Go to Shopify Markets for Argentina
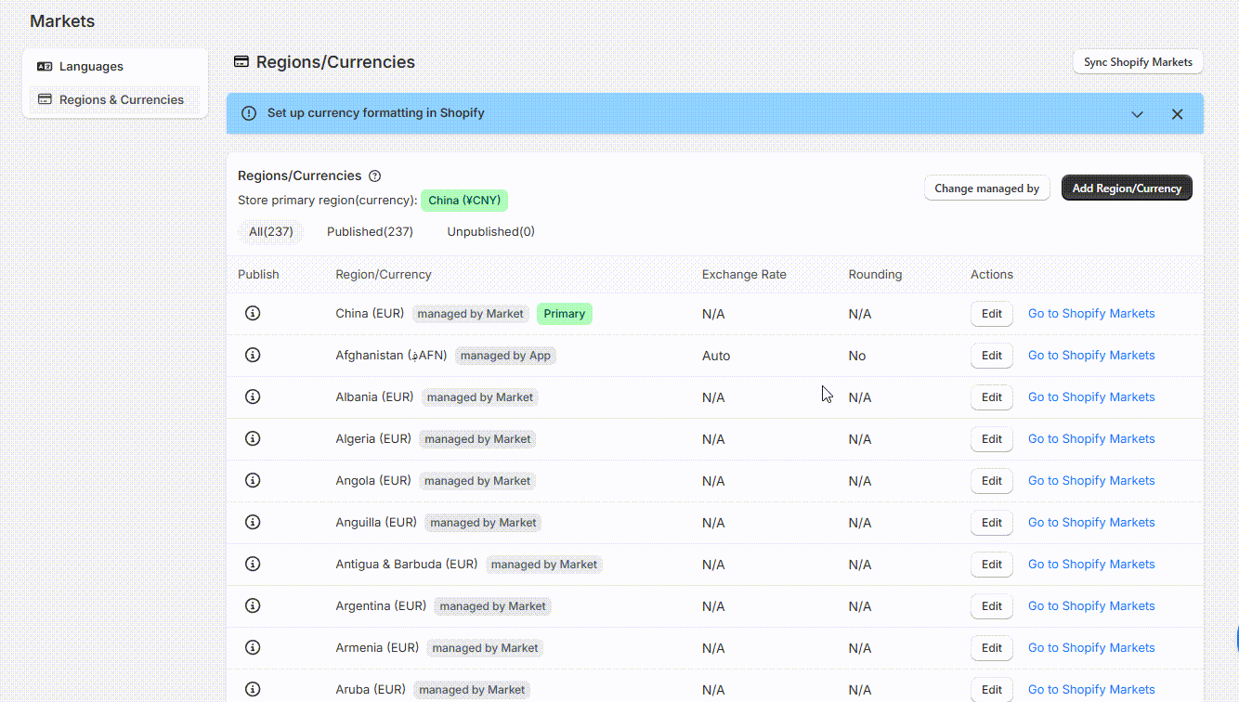Viewport: 1239px width, 702px height. click(1091, 606)
